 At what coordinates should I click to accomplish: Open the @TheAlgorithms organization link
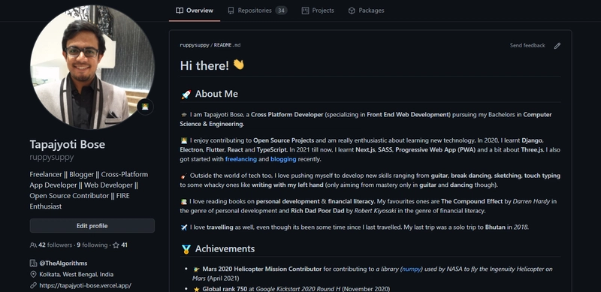pos(63,263)
